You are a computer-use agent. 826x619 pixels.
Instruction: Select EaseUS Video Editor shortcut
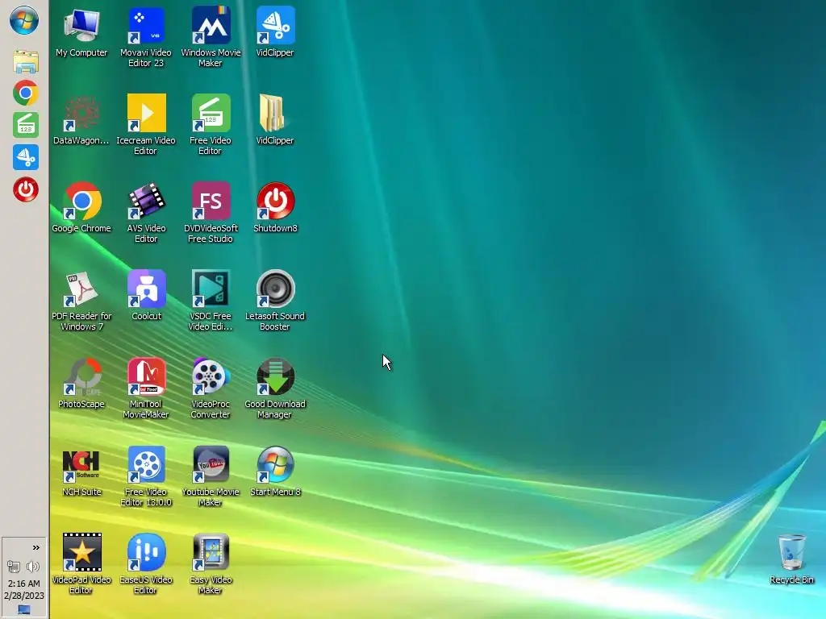coord(146,564)
